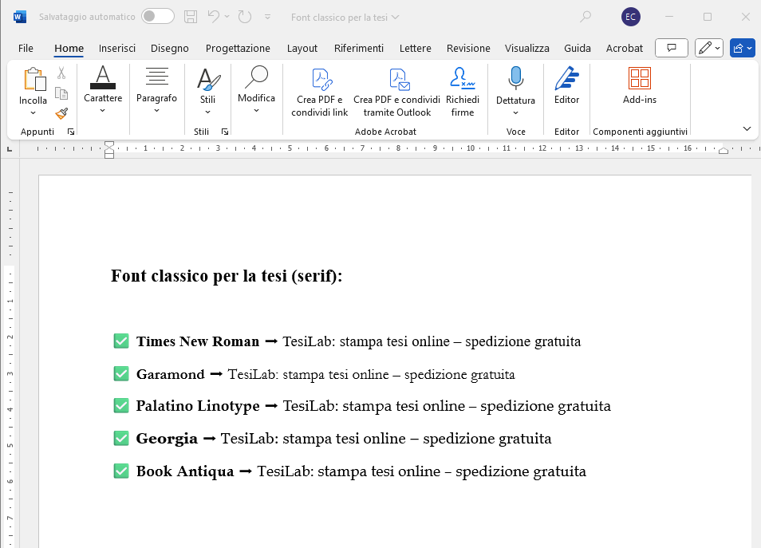Image resolution: width=761 pixels, height=548 pixels.
Task: Select the Format Painter brush icon
Action: point(61,113)
